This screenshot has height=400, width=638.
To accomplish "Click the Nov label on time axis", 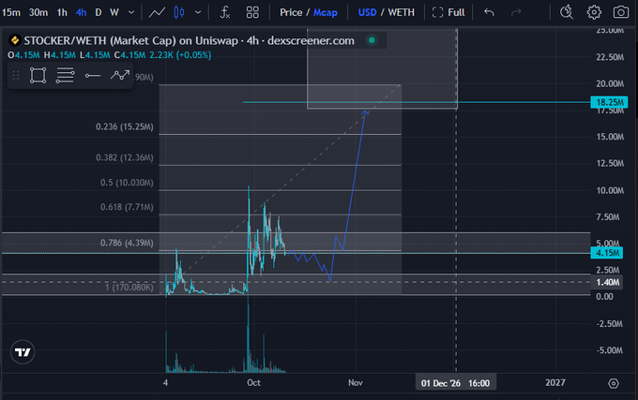I will click(356, 383).
